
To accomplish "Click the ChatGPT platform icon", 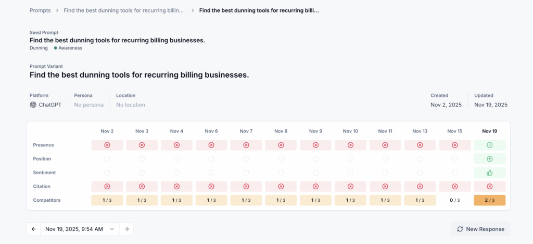I will click(x=33, y=105).
